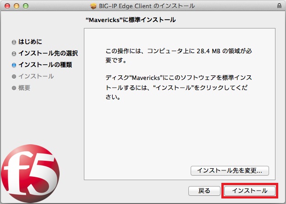This screenshot has width=286, height=204.
Task: Click the lock icon in title bar
Action: tap(279, 6)
